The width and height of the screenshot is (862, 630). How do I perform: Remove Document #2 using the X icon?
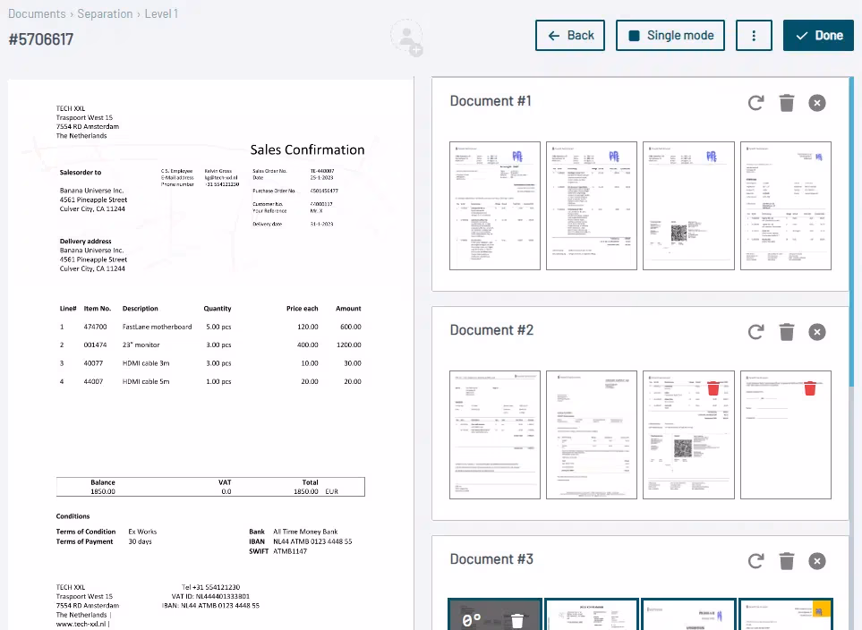pos(817,332)
